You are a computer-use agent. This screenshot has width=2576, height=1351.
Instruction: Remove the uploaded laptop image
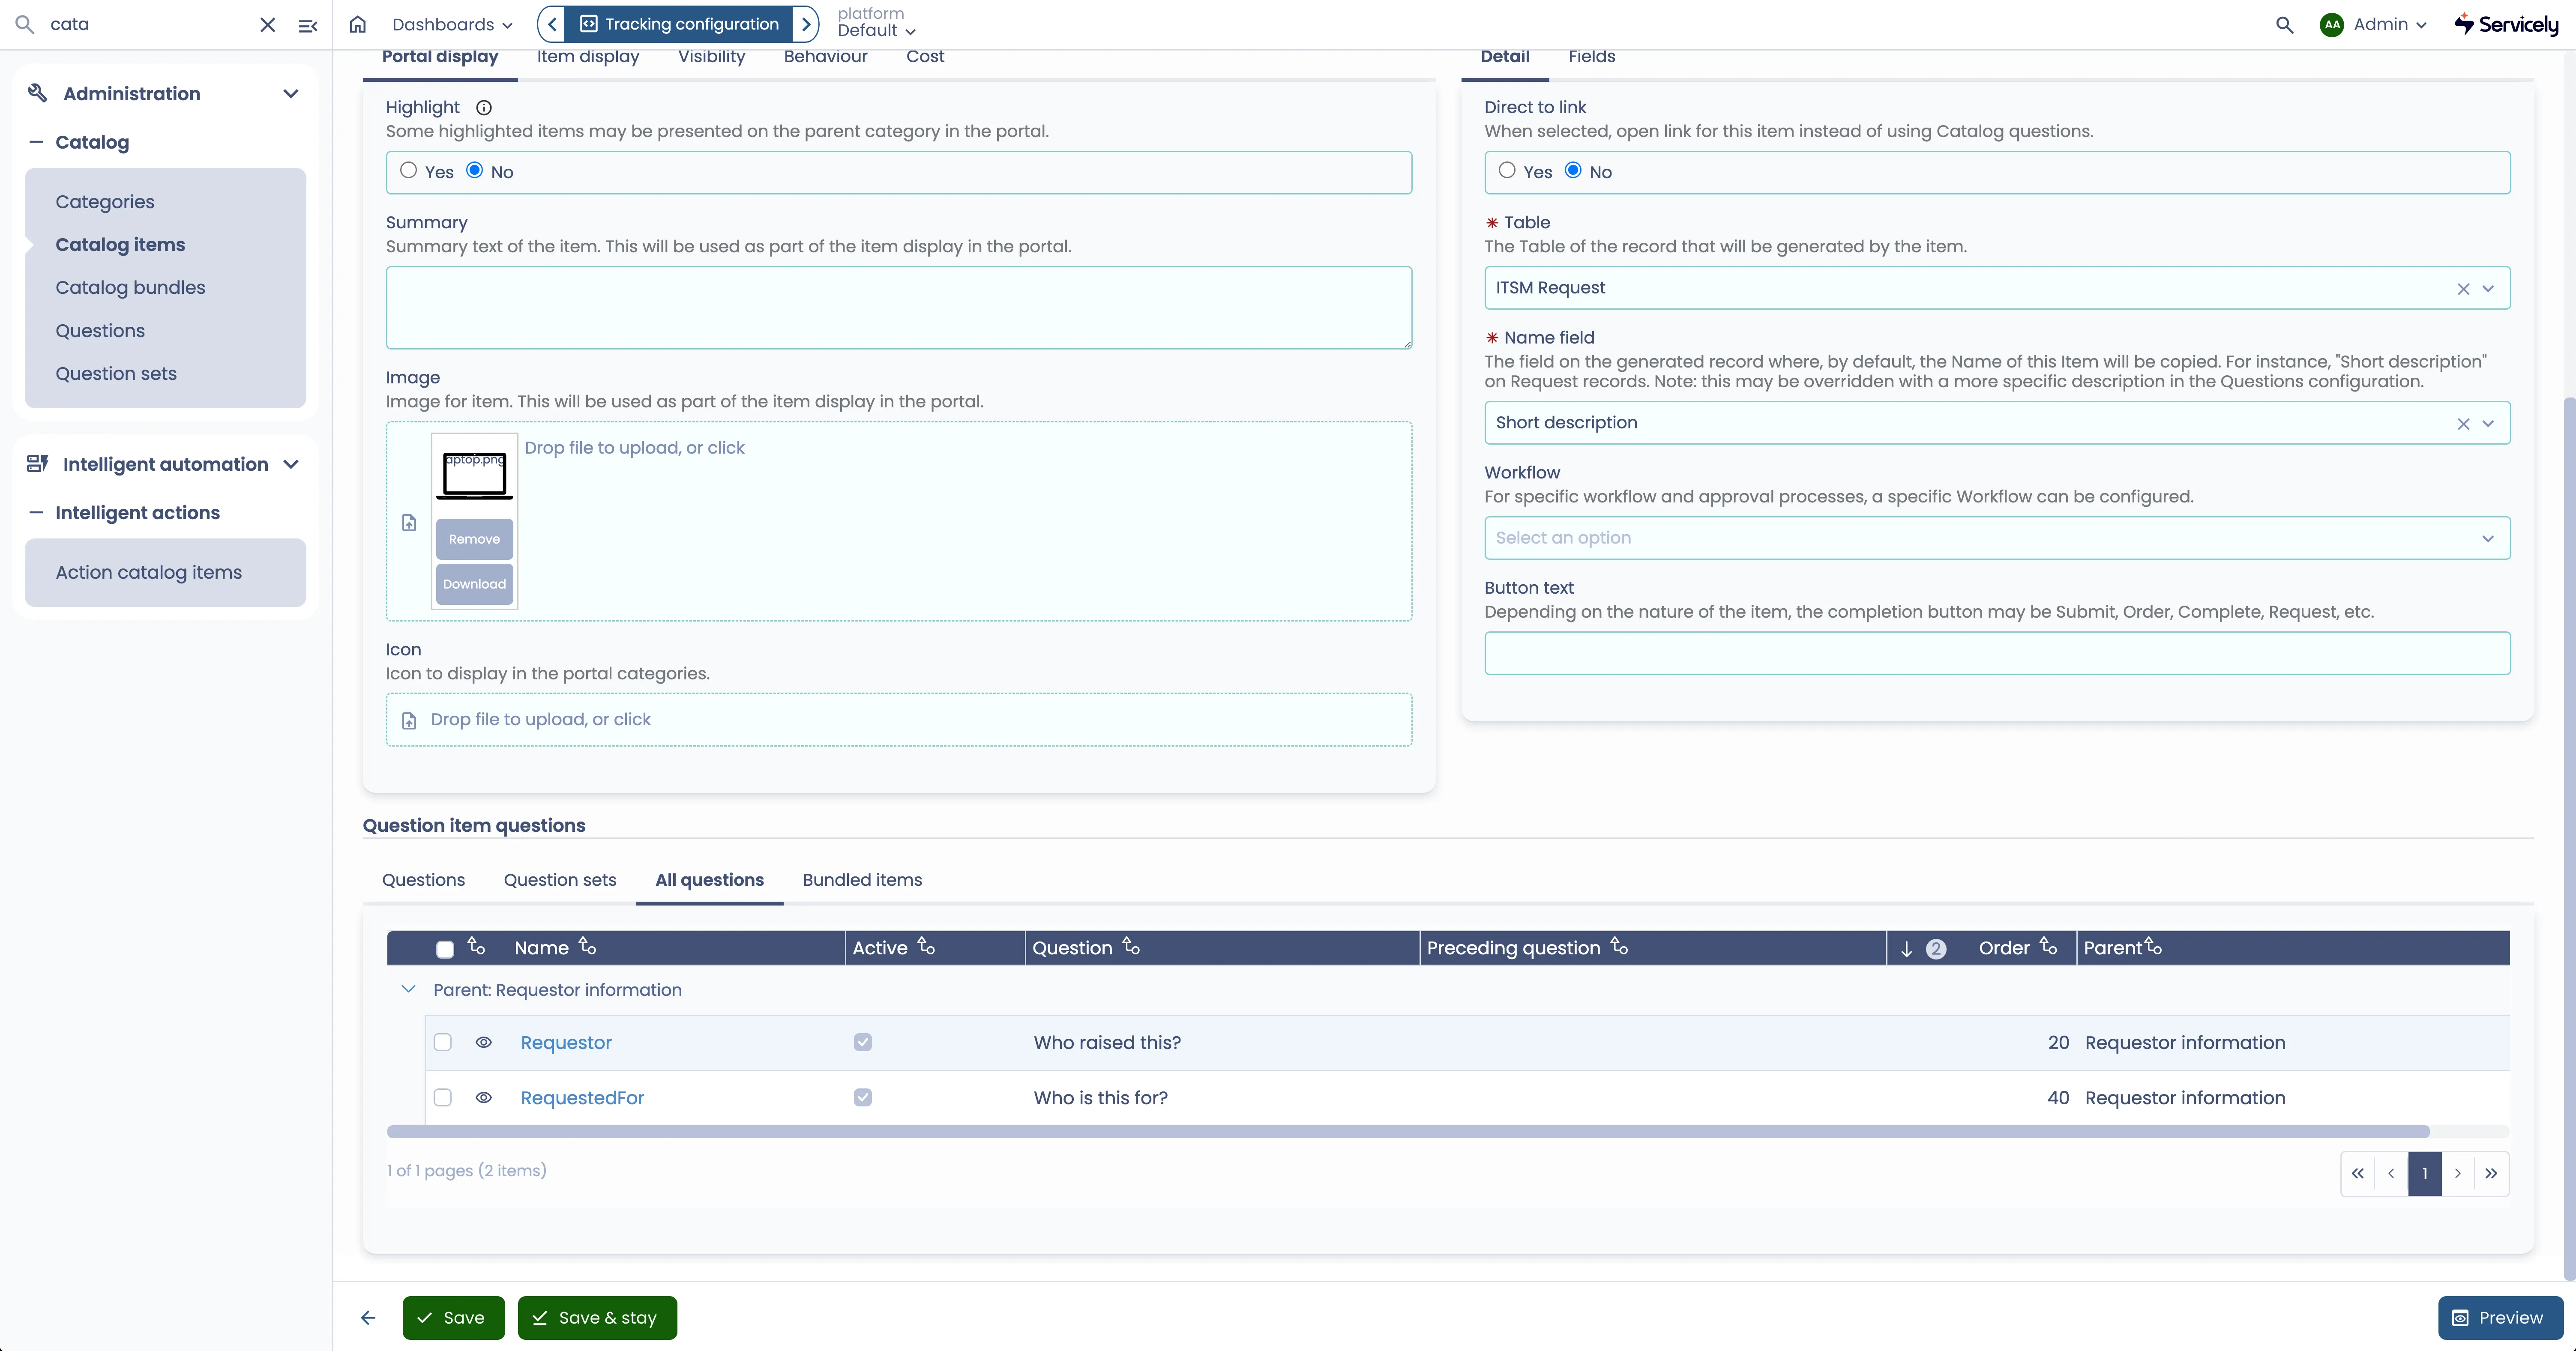tap(474, 539)
